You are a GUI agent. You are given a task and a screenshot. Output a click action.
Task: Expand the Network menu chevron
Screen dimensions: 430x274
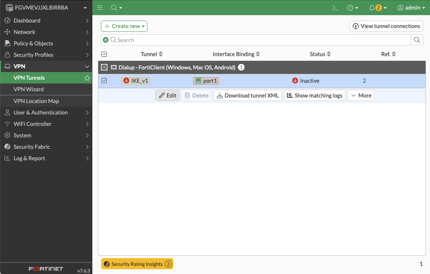click(x=87, y=32)
